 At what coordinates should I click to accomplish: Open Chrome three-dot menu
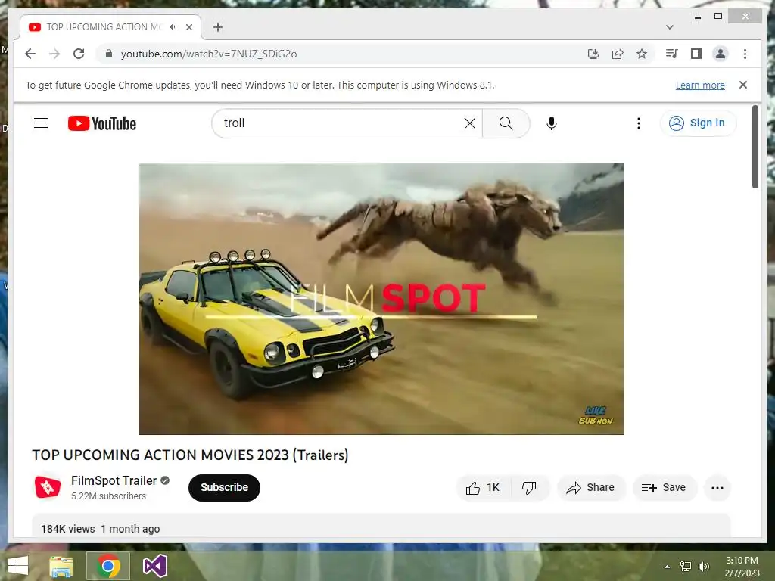tap(745, 54)
